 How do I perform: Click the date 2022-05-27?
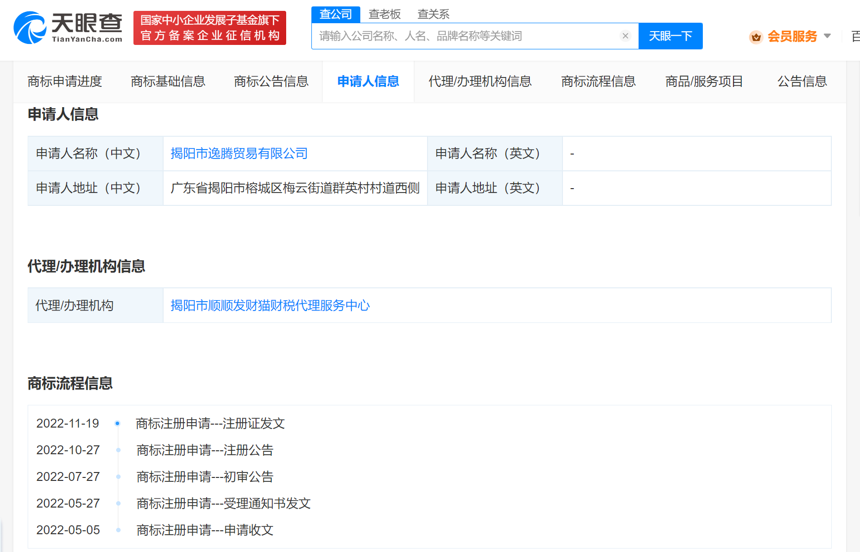(68, 504)
